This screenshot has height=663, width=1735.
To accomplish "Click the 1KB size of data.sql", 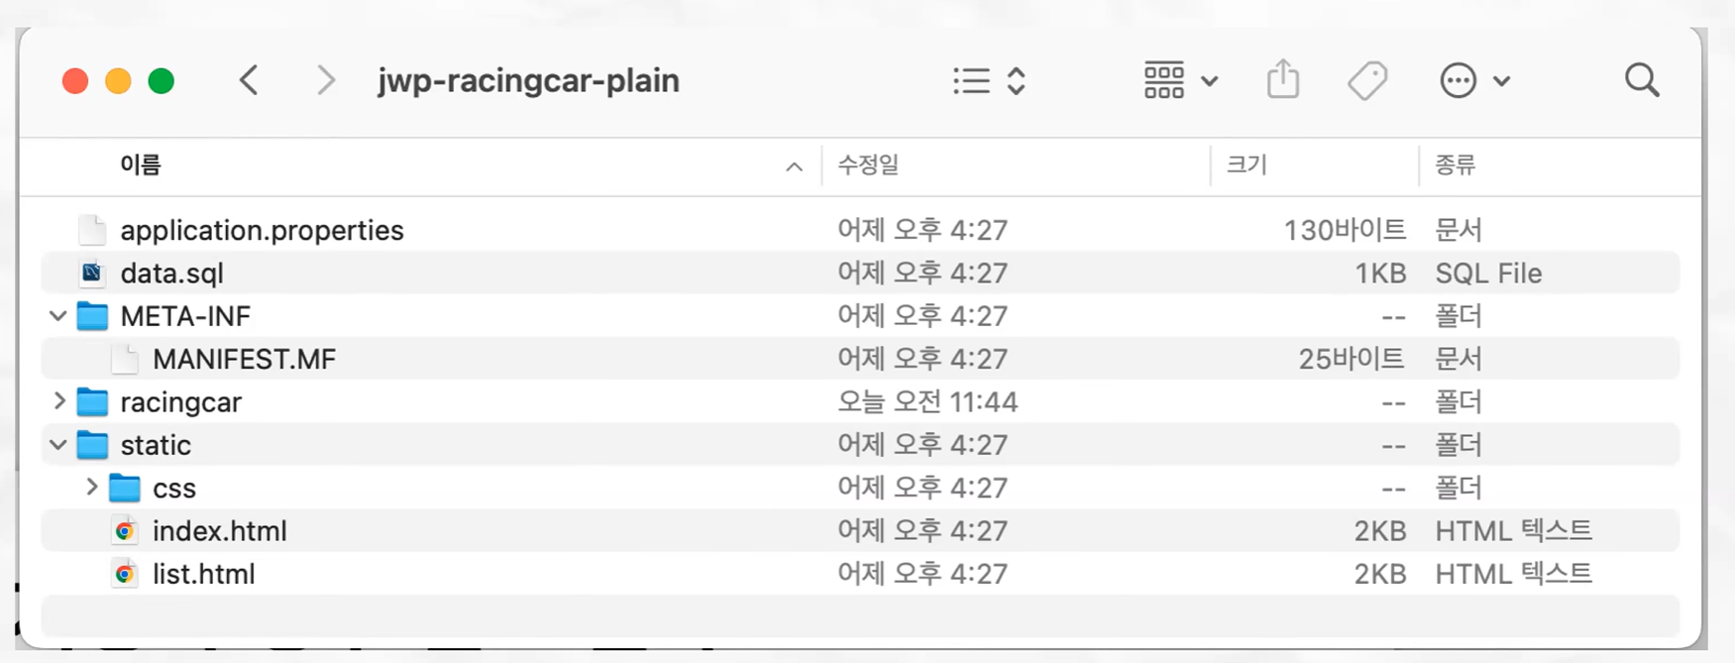I will [1380, 273].
